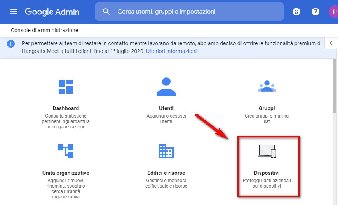Click the text 'Aggiungi o gestisci utenti'
This screenshot has width=338, height=205.
point(166,118)
